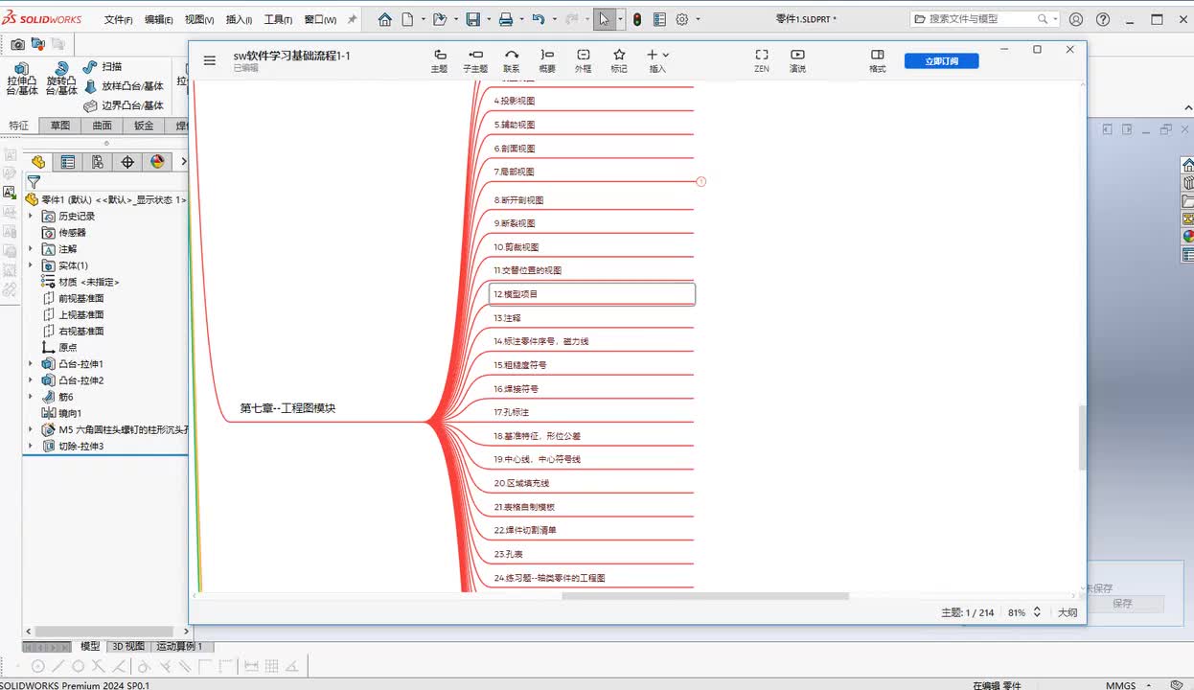Click the mind map vertical scrollbar
This screenshot has width=1194, height=690.
(1083, 437)
